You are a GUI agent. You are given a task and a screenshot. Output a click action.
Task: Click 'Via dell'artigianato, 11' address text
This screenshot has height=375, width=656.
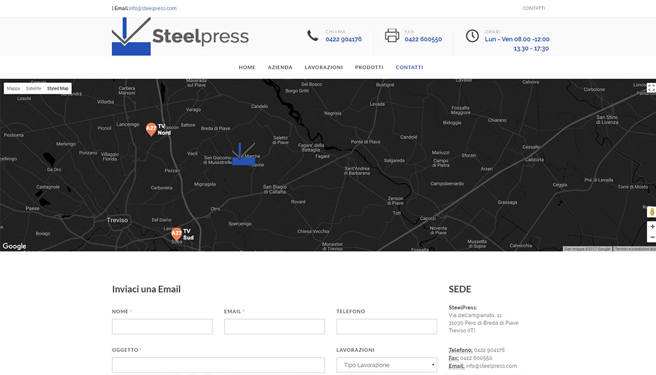pyautogui.click(x=475, y=315)
